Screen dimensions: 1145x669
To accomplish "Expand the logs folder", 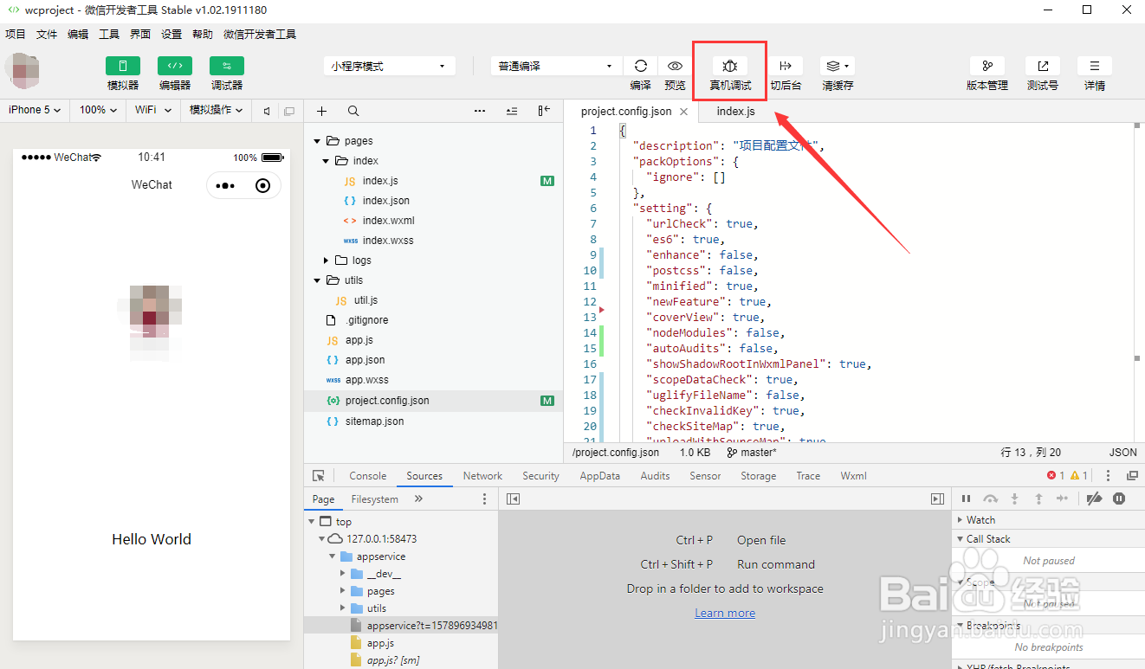I will pos(327,261).
